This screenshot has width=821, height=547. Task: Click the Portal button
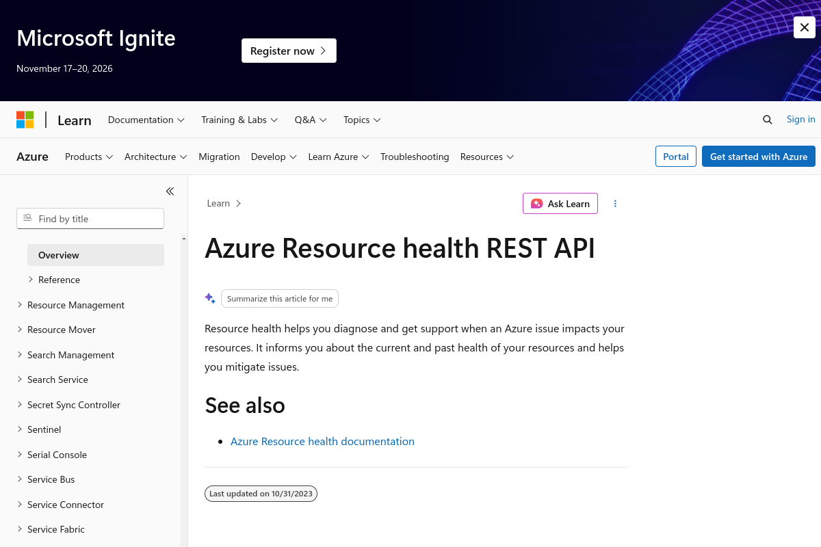pyautogui.click(x=676, y=157)
